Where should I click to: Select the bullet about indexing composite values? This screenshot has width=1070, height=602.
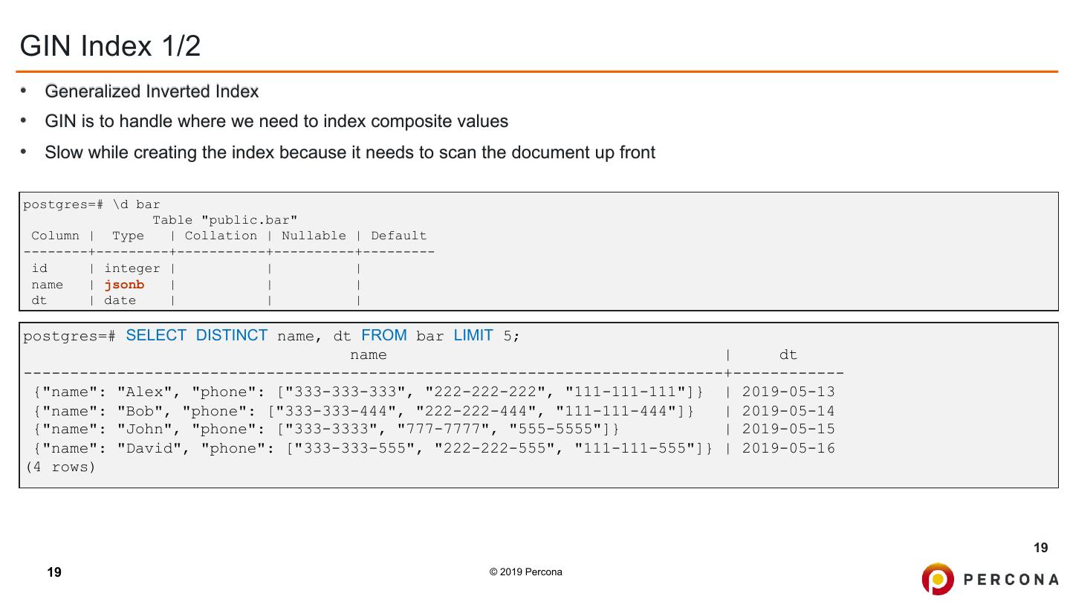pyautogui.click(x=276, y=121)
